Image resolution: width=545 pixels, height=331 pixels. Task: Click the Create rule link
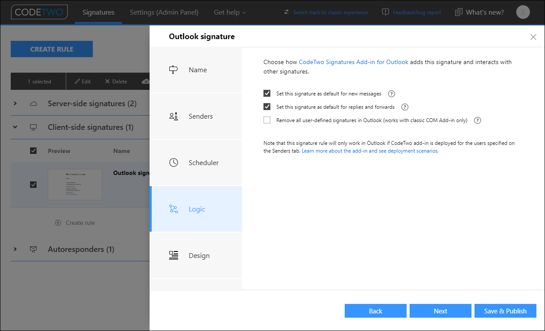(80, 223)
